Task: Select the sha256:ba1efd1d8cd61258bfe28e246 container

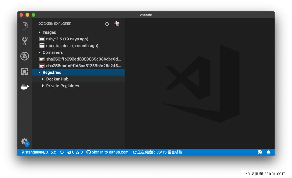Action: [x=84, y=66]
